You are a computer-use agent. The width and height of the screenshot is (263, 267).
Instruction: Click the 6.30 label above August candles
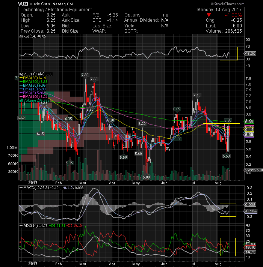tap(228, 120)
